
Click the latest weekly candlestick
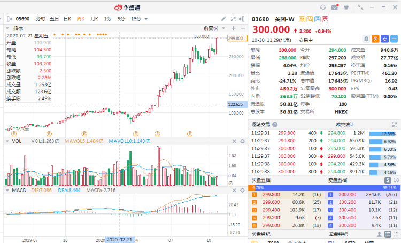[217, 45]
